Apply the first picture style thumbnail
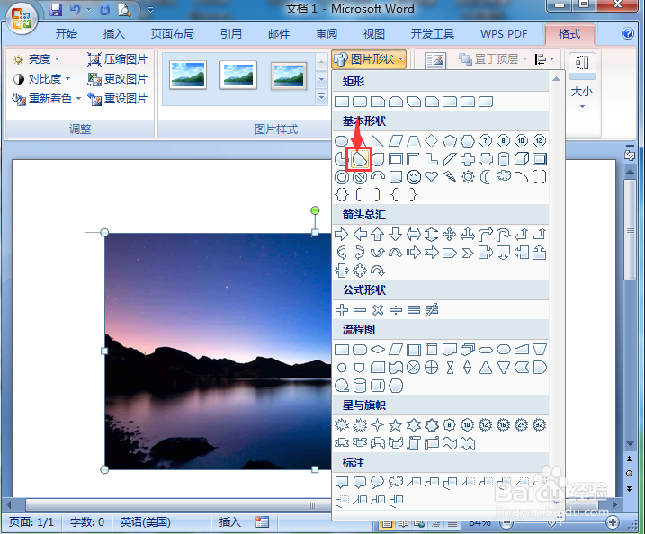The height and width of the screenshot is (534, 645). pyautogui.click(x=188, y=75)
